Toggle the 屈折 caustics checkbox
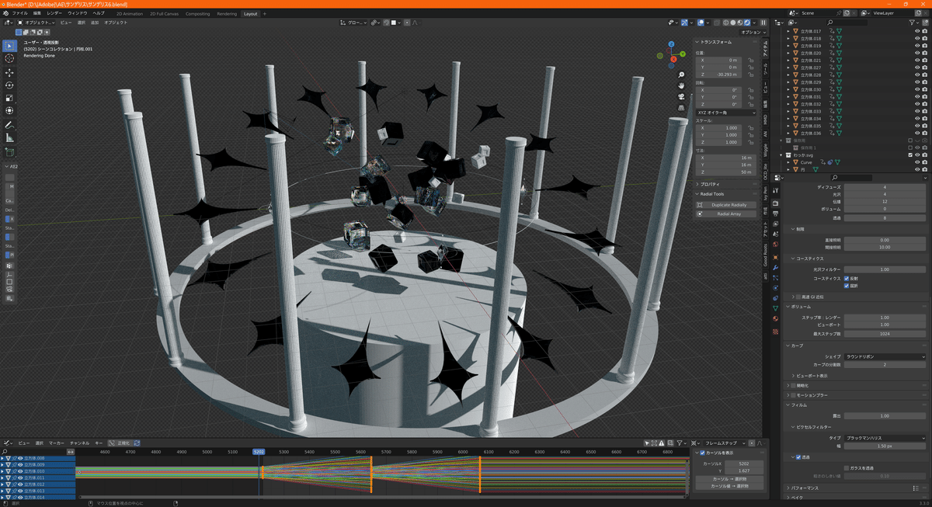This screenshot has height=507, width=932. [846, 286]
